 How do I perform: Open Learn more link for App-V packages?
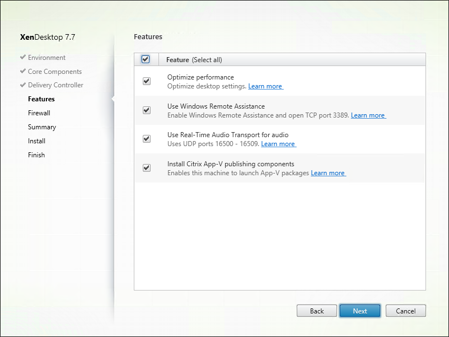pos(328,173)
